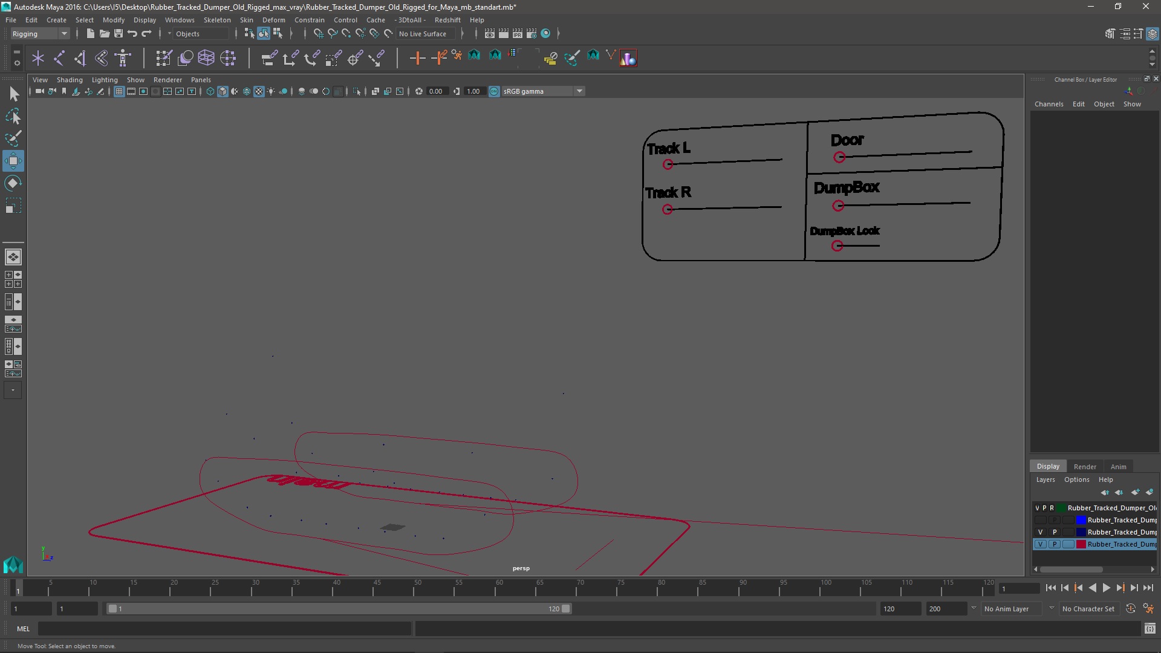The image size is (1161, 653).
Task: Activate the Paint selection tool
Action: [x=13, y=138]
